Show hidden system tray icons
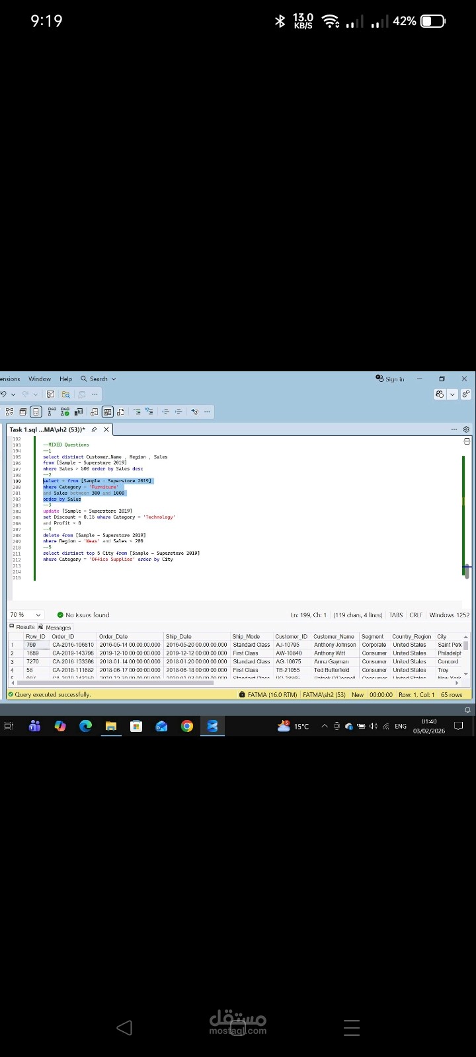The width and height of the screenshot is (476, 1057). coord(325,726)
